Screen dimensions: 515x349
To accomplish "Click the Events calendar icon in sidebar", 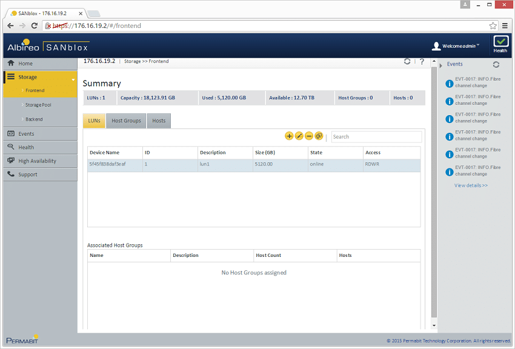I will [11, 133].
